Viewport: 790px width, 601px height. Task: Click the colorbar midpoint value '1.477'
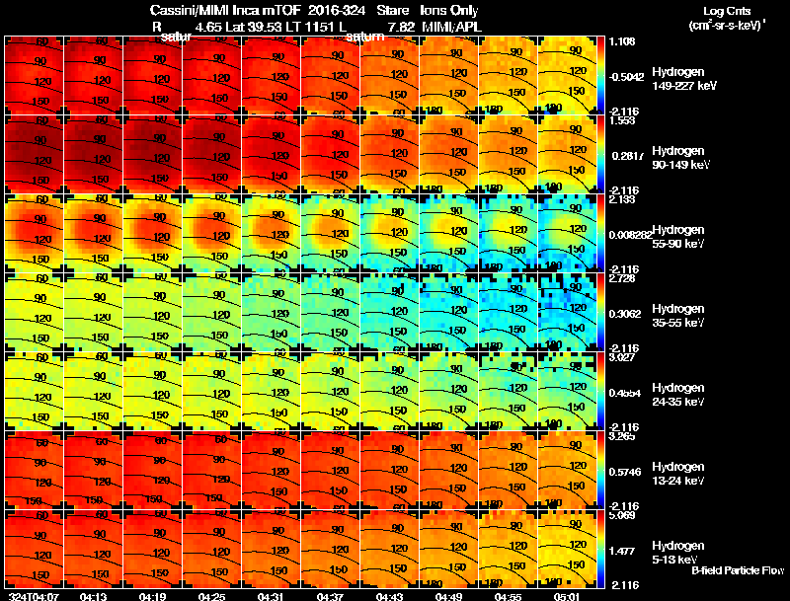coord(622,551)
